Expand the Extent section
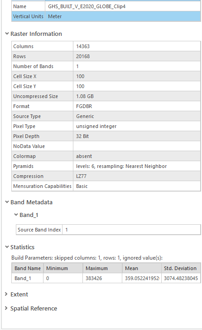202x330 pixels. point(6,294)
